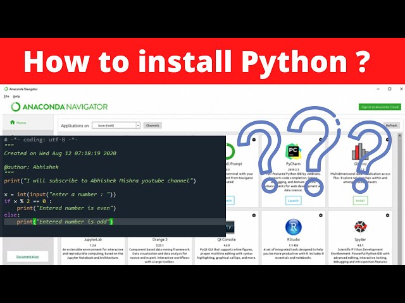Select the PyCharm name label

293,164
